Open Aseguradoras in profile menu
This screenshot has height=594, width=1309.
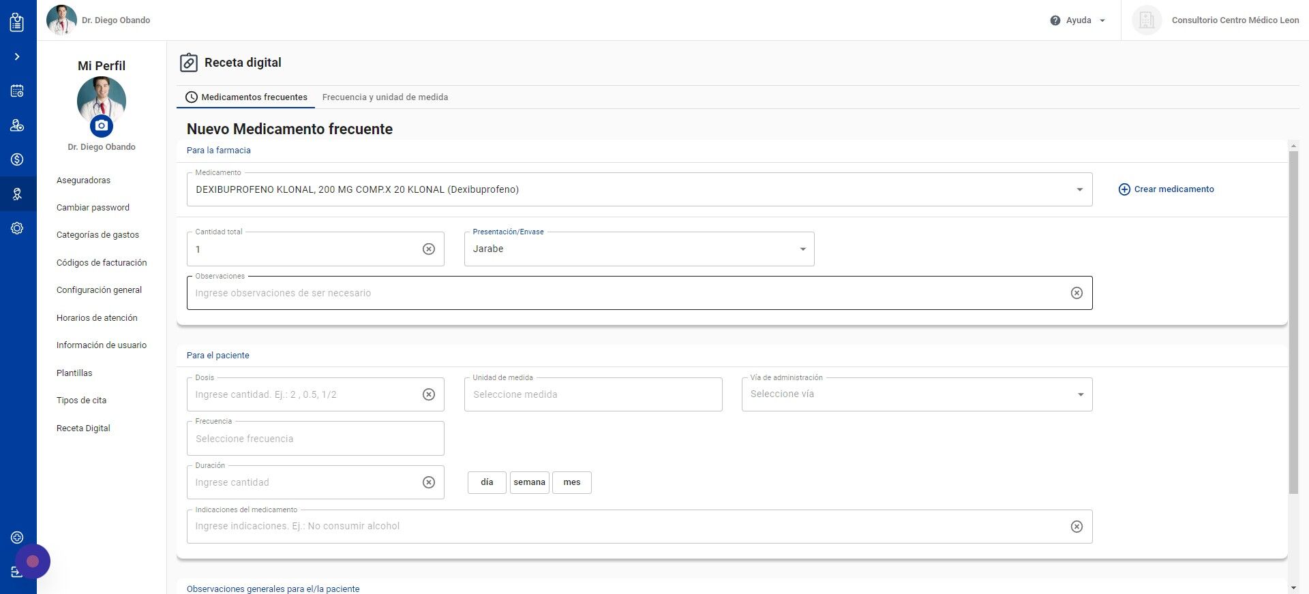(83, 181)
